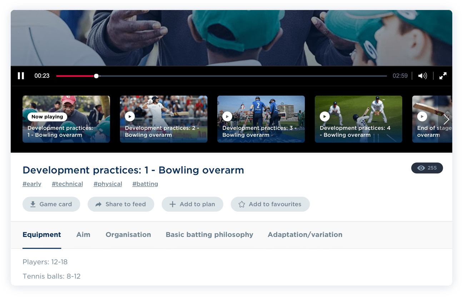The image size is (463, 297).
Task: Mute the video volume speaker icon
Action: point(423,76)
